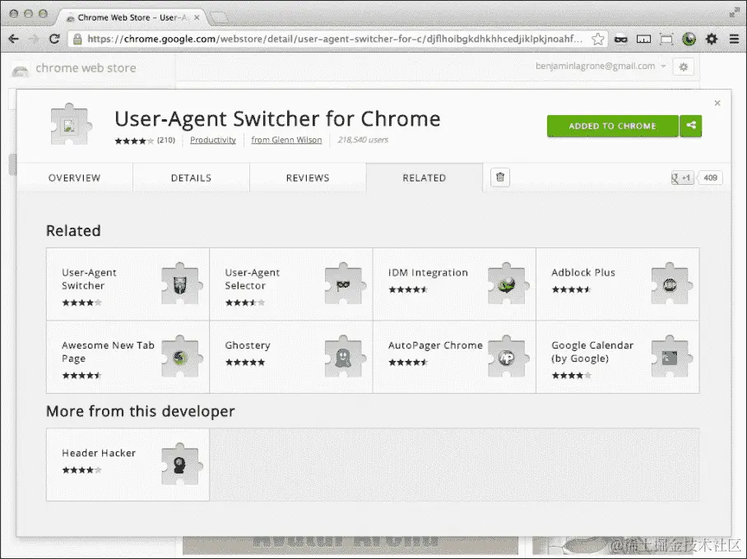
Task: Click the Added to Chrome button
Action: (613, 126)
